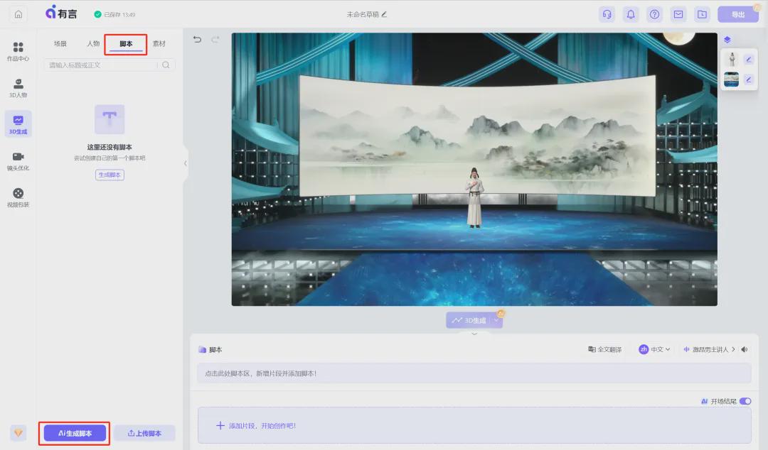
Task: Click the undo arrow above the canvas
Action: click(x=198, y=40)
